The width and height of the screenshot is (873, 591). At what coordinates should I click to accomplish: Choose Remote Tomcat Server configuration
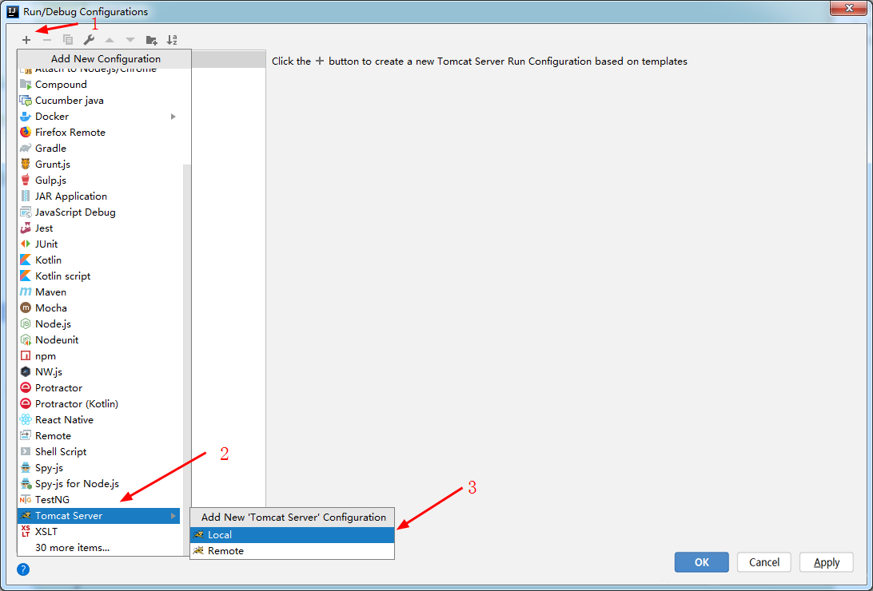tap(293, 551)
